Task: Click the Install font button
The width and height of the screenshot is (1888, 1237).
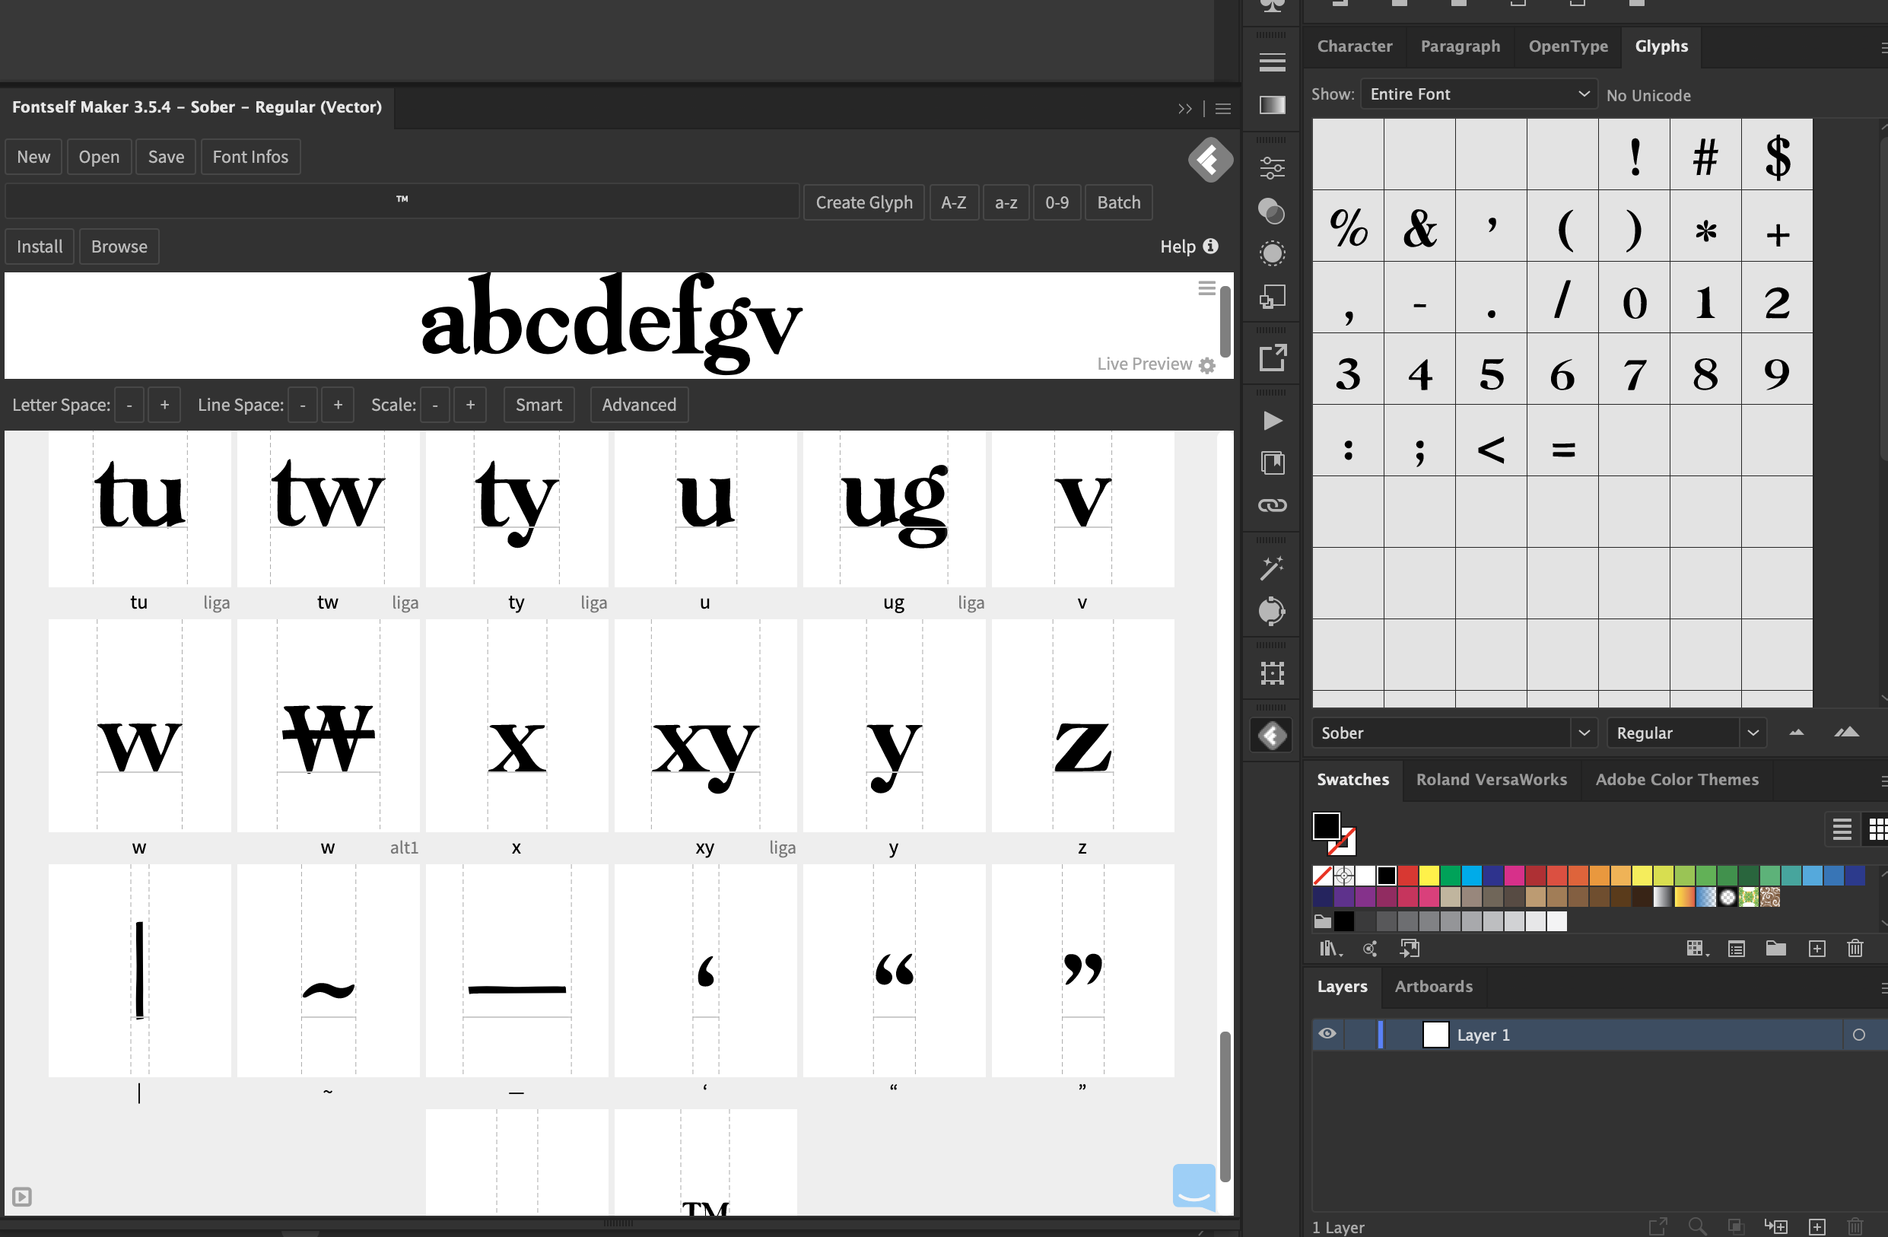Action: coord(39,246)
